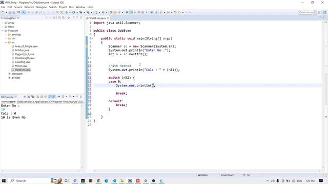This screenshot has width=328, height=184.
Task: Maximize the editor area icon
Action: pyautogui.click(x=324, y=18)
